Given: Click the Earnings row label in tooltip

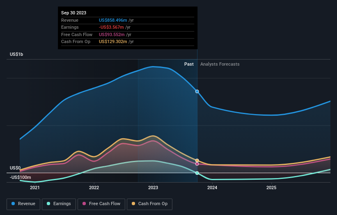Looking at the screenshot, I should click(70, 27).
